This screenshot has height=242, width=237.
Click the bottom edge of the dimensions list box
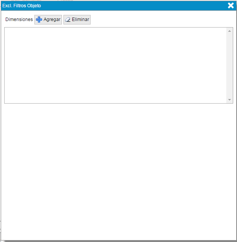point(115,103)
